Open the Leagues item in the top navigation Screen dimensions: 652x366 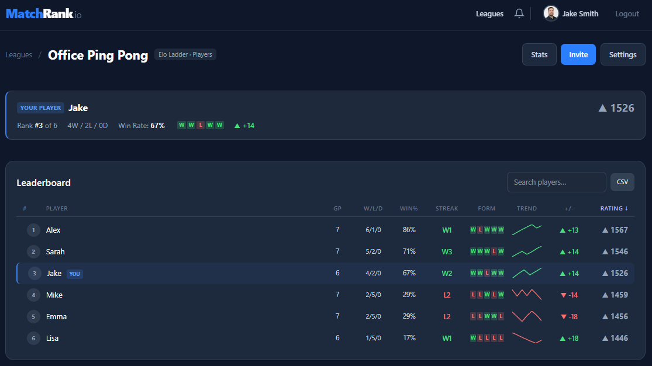(489, 13)
